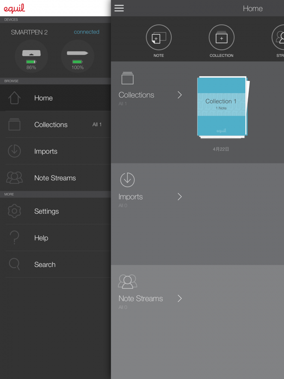Click the equil logo
The height and width of the screenshot is (379, 284).
pos(14,8)
